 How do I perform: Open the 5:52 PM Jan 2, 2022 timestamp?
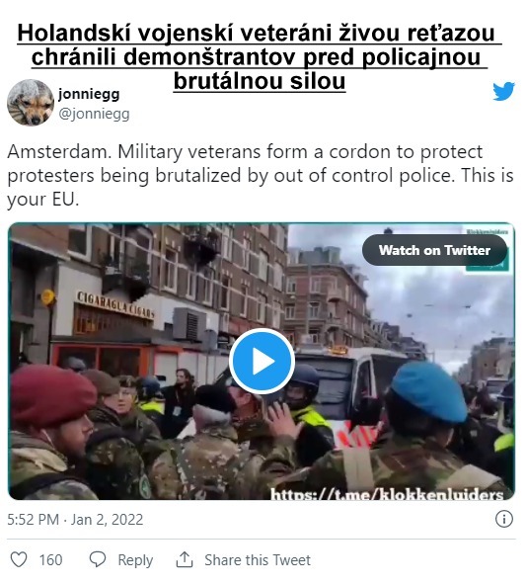[x=75, y=520]
